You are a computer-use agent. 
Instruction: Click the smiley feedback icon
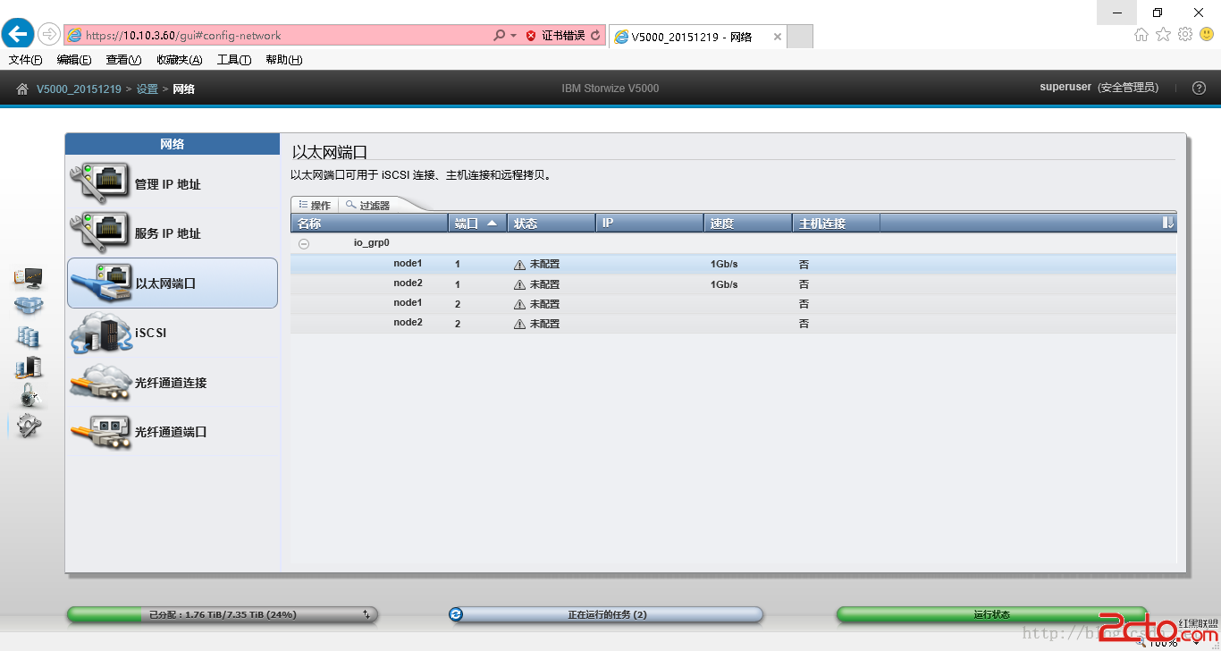click(1207, 34)
